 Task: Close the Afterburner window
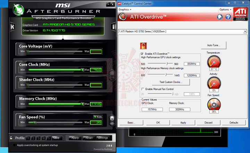(112, 4)
